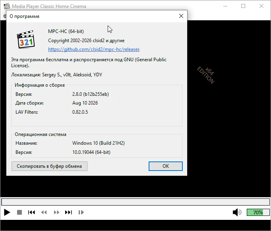Click the Дата сборки label
The width and height of the screenshot is (271, 231).
click(29, 103)
